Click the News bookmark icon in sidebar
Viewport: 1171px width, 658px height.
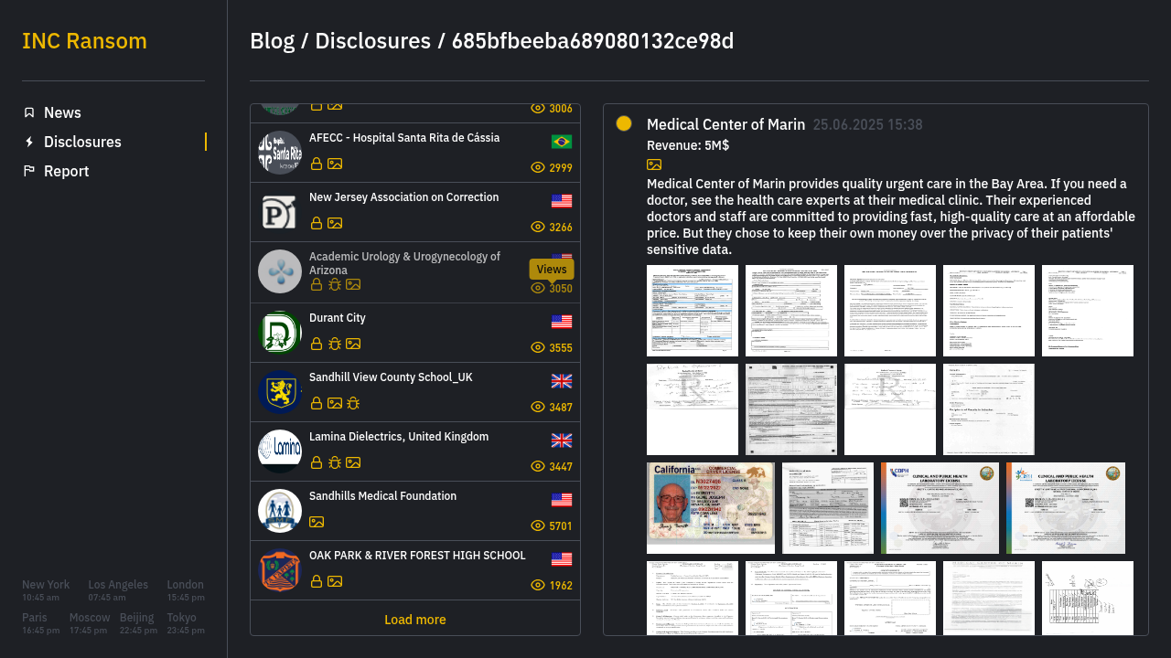(29, 112)
